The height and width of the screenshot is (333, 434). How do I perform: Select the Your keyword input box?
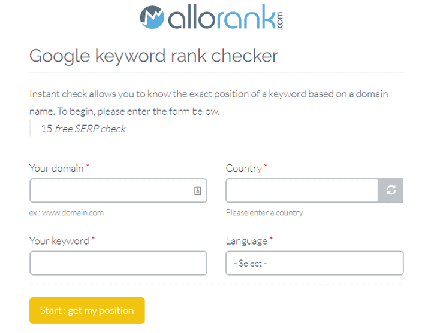(118, 263)
